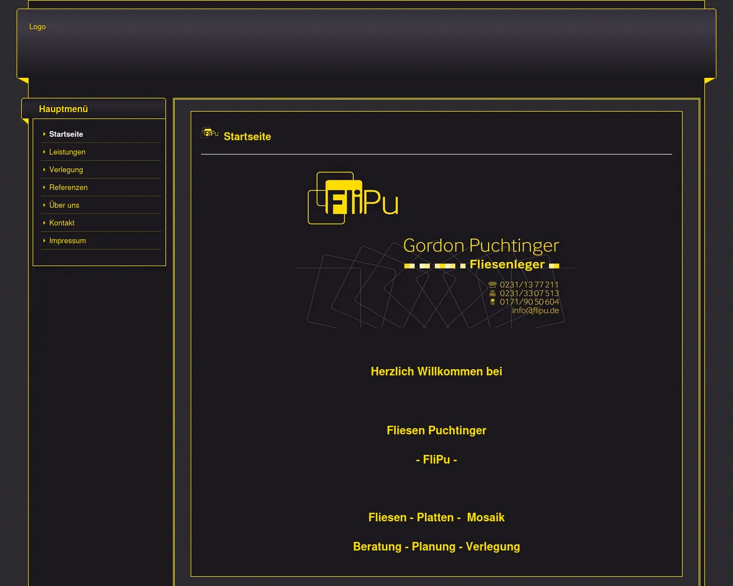Image resolution: width=733 pixels, height=586 pixels.
Task: Open the Impressum menu entry
Action: [68, 240]
